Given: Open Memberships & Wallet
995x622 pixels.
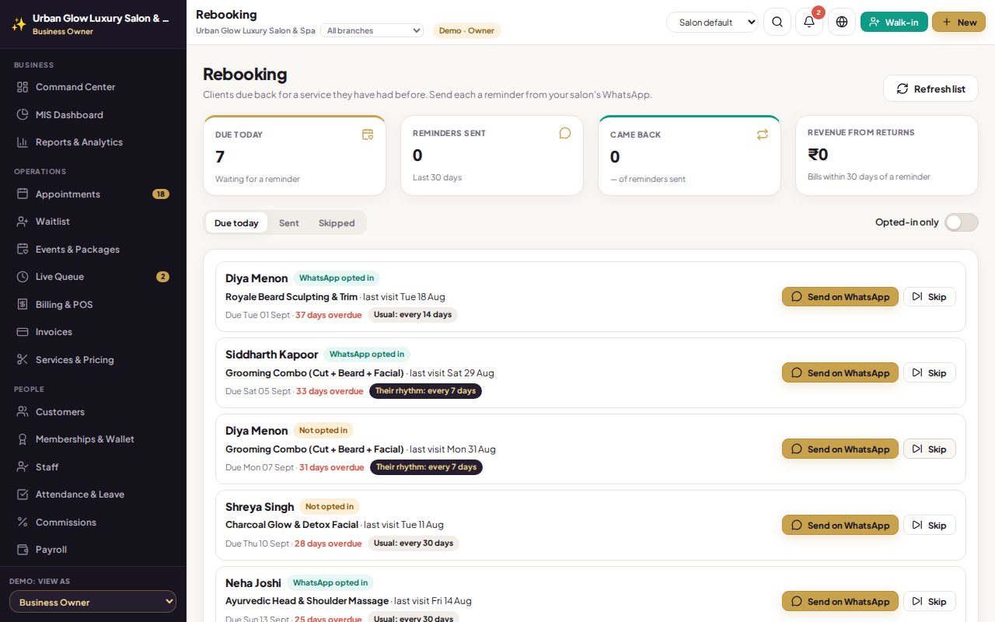Looking at the screenshot, I should point(93,439).
